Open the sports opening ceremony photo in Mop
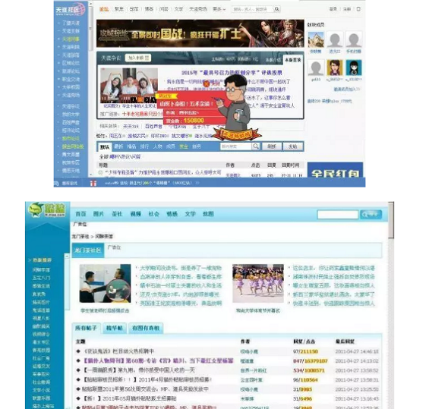Screen dimensions: 429x409 pos(258,284)
